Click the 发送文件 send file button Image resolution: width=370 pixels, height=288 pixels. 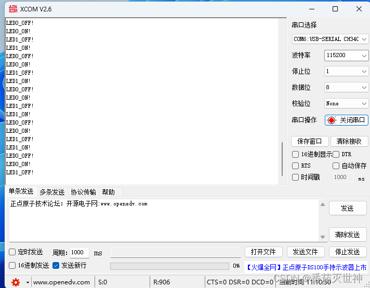pyautogui.click(x=306, y=252)
